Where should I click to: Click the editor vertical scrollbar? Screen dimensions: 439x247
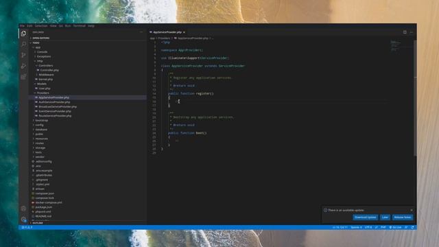click(x=415, y=98)
